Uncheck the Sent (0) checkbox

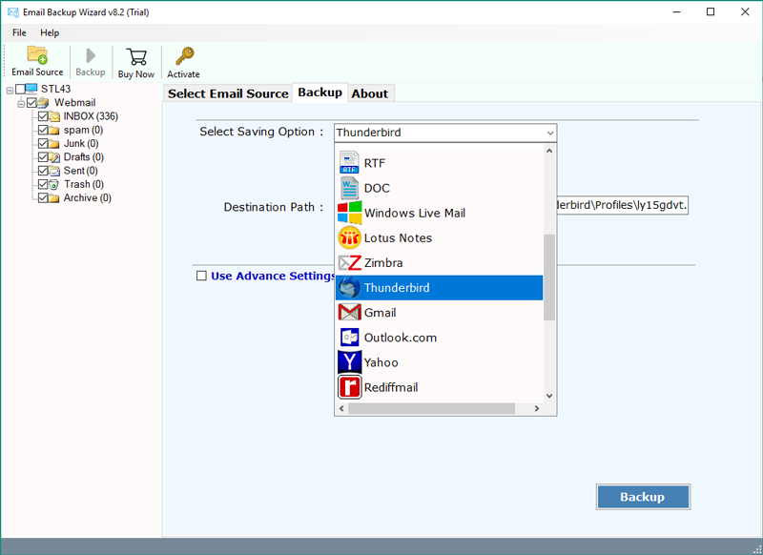[x=43, y=171]
